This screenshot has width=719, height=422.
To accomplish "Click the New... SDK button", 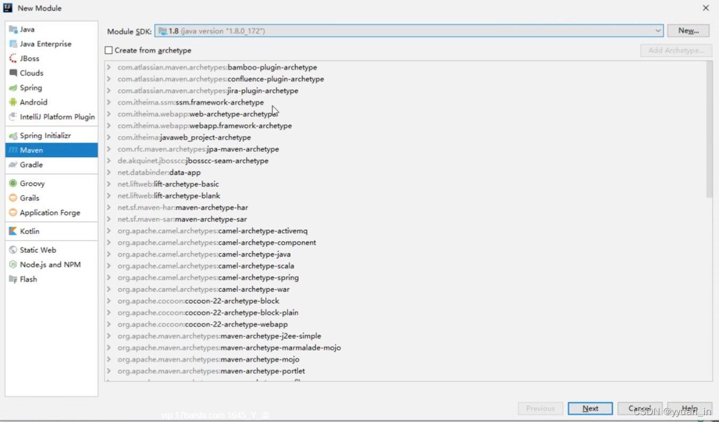I will 688,31.
